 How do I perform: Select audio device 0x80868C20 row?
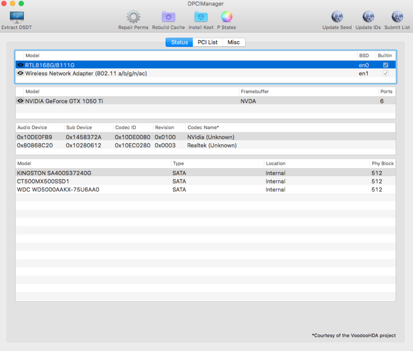tap(206, 146)
